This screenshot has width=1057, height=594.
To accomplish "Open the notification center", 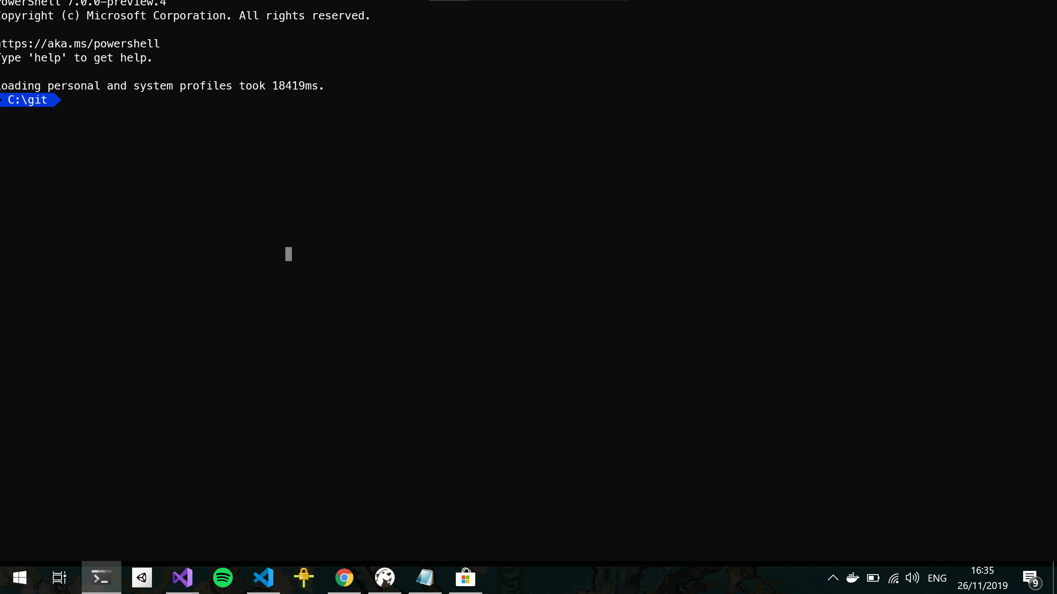I will [x=1030, y=577].
